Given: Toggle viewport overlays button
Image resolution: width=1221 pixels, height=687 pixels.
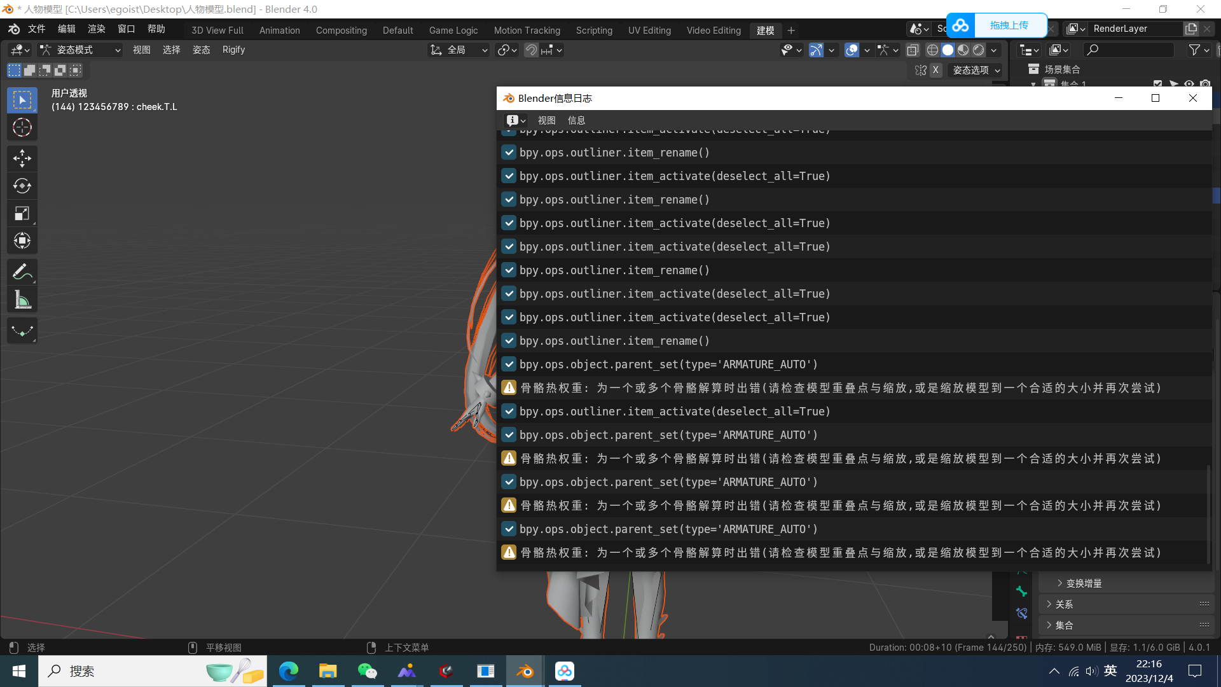Looking at the screenshot, I should (852, 50).
